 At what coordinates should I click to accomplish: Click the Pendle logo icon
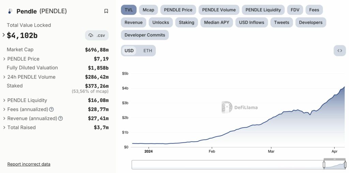coord(10,11)
